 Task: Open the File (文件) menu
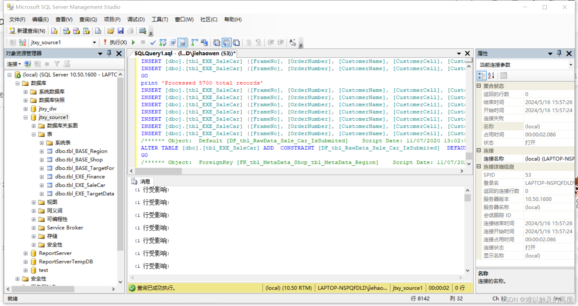[17, 19]
